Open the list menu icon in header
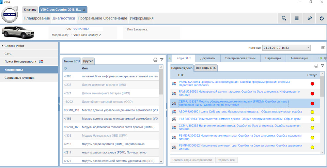This screenshot has width=327, height=168. 297,18
